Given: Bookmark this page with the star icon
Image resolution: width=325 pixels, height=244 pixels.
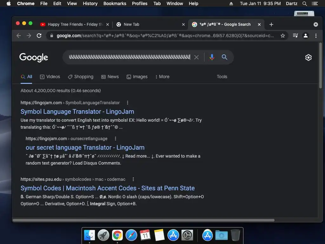Looking at the screenshot, I should [x=282, y=36].
